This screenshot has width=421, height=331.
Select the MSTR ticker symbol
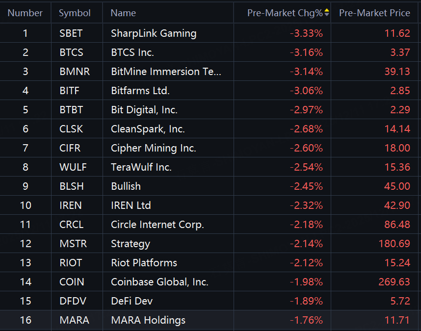pos(72,244)
